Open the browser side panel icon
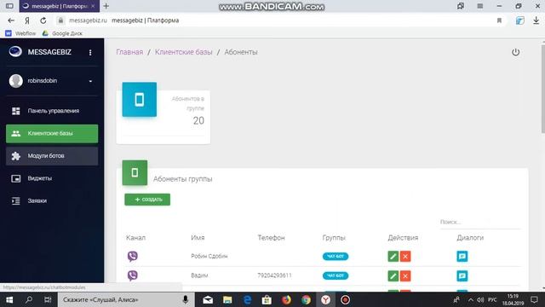 [9, 6]
